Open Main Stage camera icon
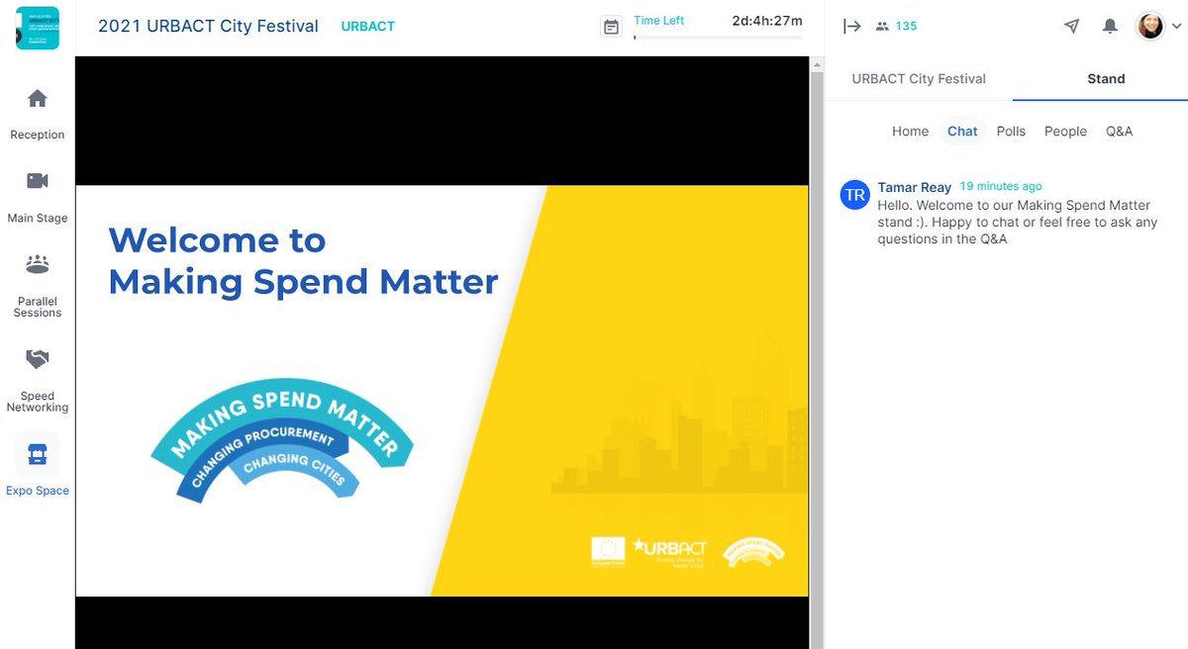The image size is (1188, 649). 38,181
